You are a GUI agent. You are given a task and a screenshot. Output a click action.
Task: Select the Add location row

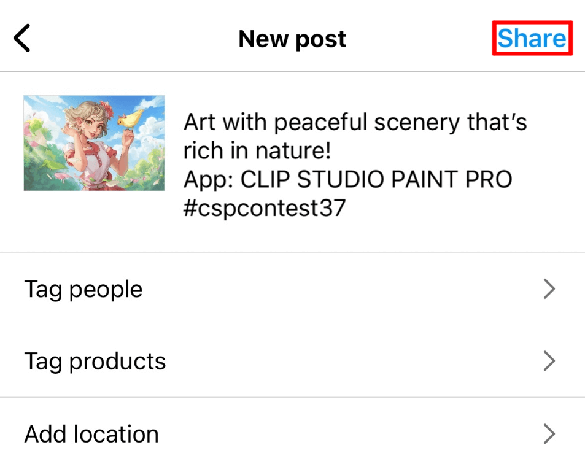[92, 434]
